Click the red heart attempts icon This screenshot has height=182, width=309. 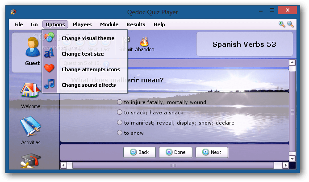click(x=49, y=68)
